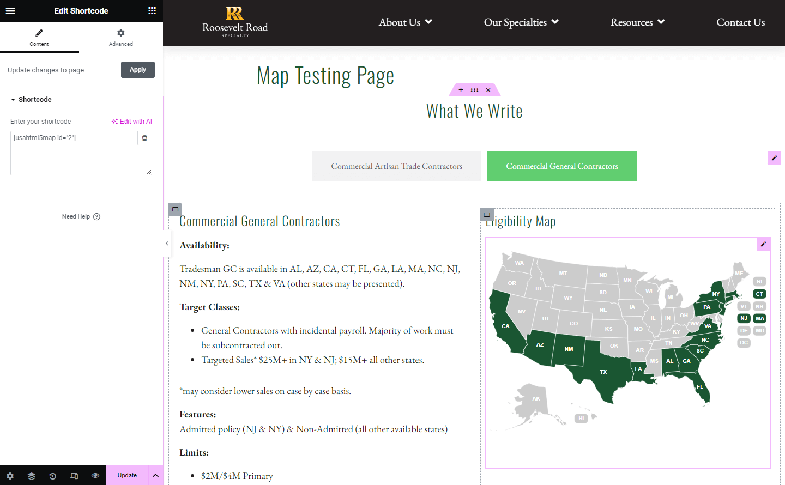The image size is (785, 485).
Task: Switch to Responsive Mode devices icon
Action: [74, 475]
